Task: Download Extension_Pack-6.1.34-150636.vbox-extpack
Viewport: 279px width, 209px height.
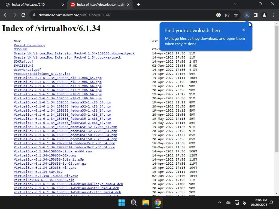Action: tap(74, 53)
